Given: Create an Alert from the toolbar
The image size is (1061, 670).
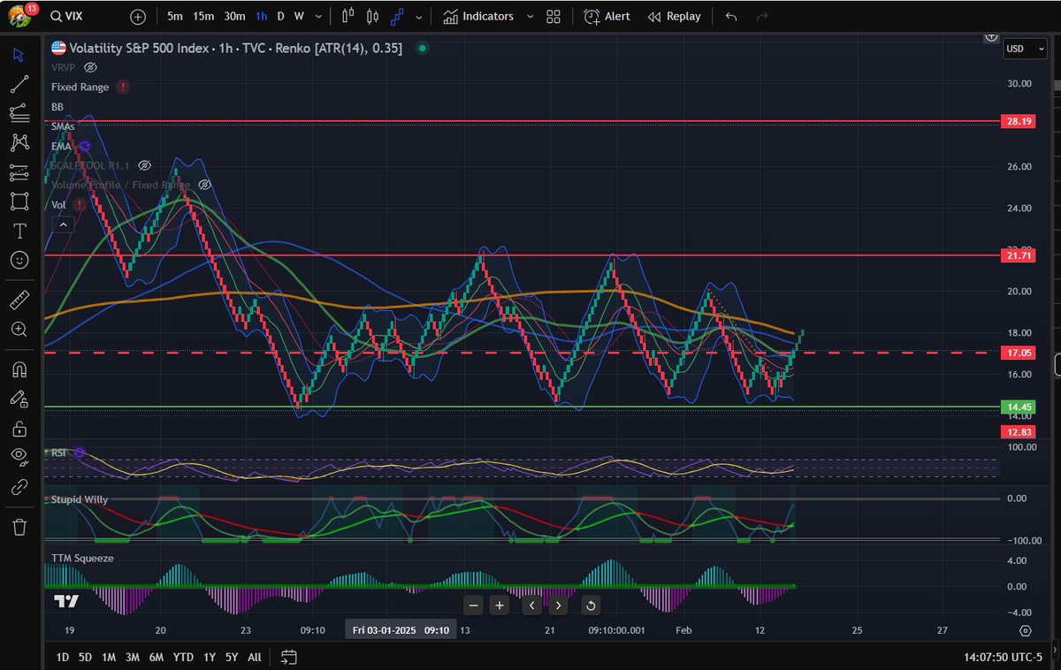Looking at the screenshot, I should tap(607, 16).
